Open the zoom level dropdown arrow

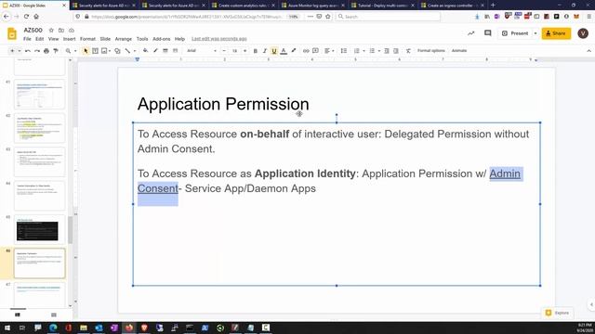point(75,51)
